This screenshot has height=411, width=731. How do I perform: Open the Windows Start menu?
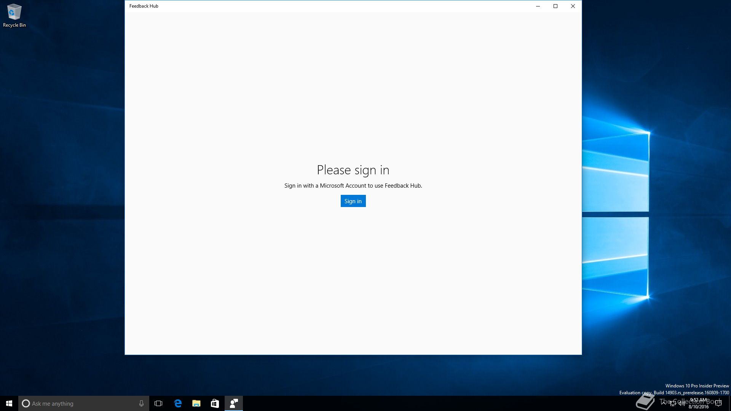(x=9, y=403)
